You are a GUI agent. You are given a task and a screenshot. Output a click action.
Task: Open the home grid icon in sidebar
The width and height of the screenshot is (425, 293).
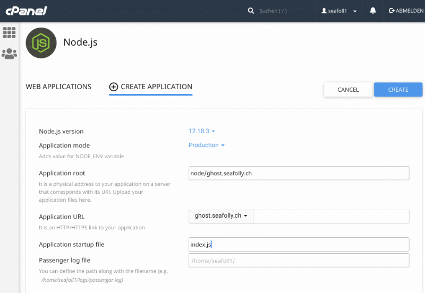click(9, 33)
